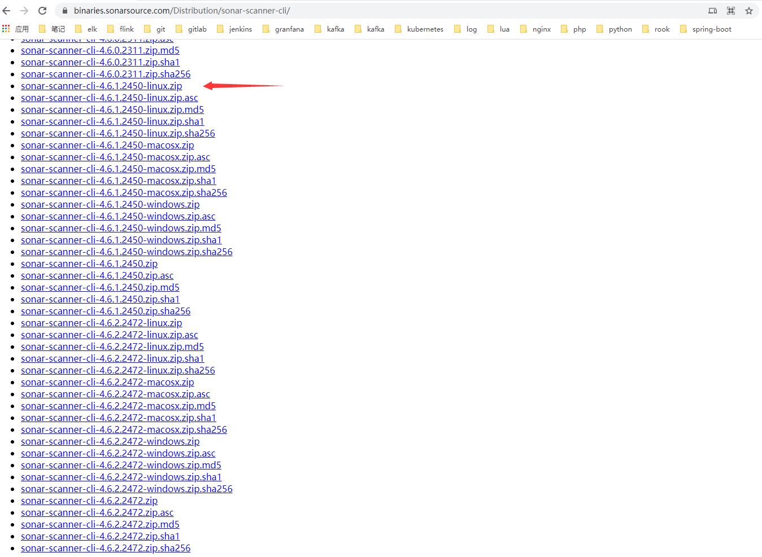Open the rook bookmark folder
762x557 pixels.
pyautogui.click(x=656, y=29)
